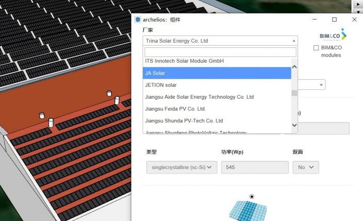Image resolution: width=363 pixels, height=221 pixels.
Task: Click the manufacturer search field
Action: pos(220,52)
